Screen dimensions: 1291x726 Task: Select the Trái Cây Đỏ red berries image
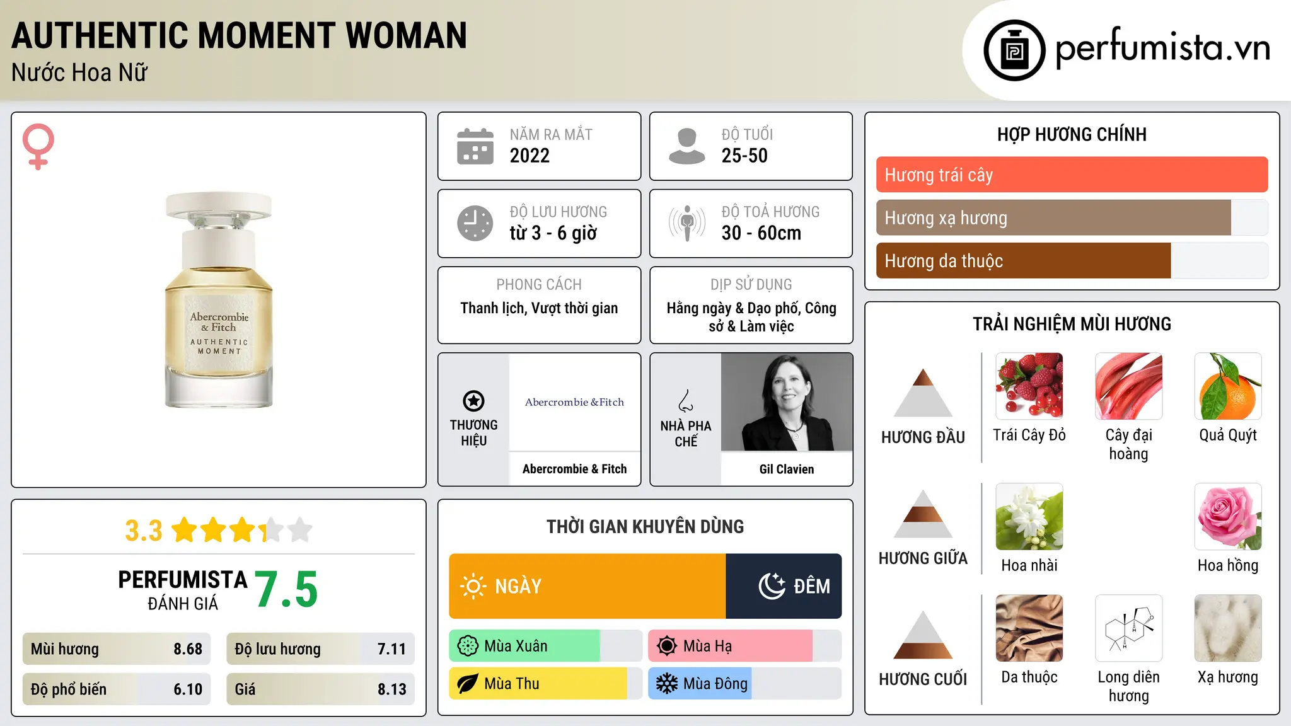coord(1029,386)
